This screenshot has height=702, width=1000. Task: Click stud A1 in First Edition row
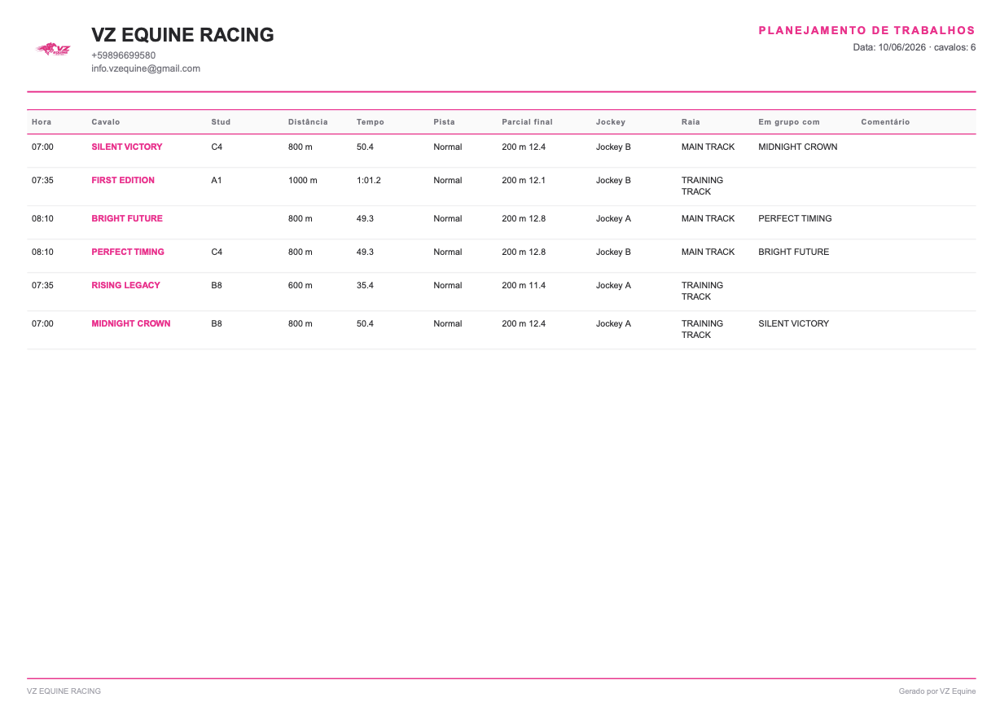pyautogui.click(x=217, y=180)
